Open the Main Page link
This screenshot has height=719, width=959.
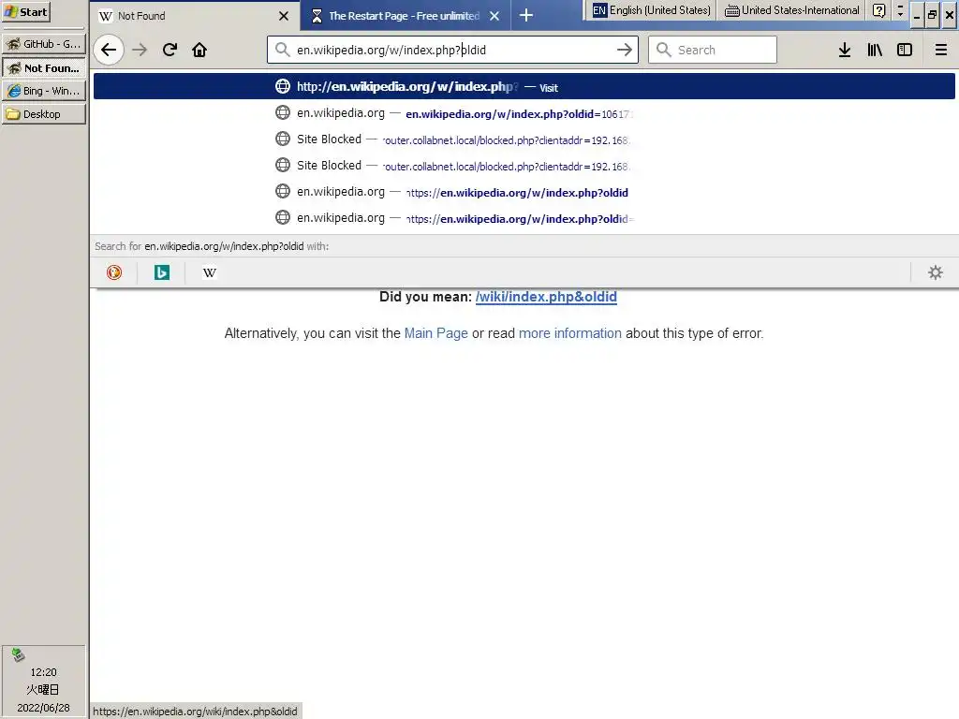[x=436, y=333]
